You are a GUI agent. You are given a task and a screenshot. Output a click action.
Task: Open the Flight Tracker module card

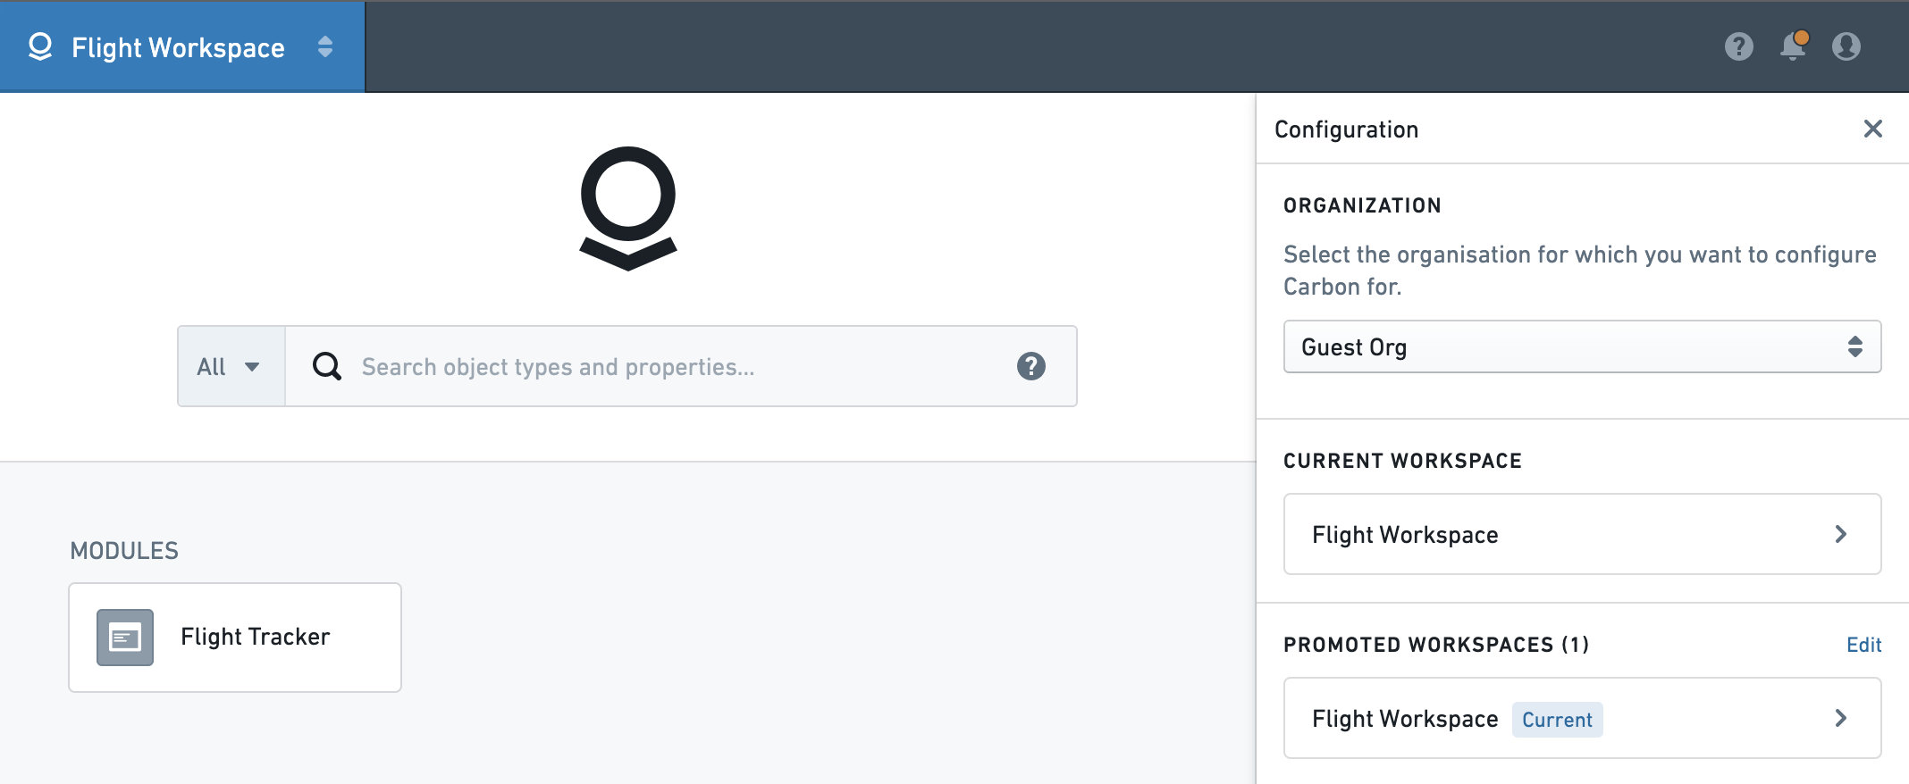[x=235, y=638]
